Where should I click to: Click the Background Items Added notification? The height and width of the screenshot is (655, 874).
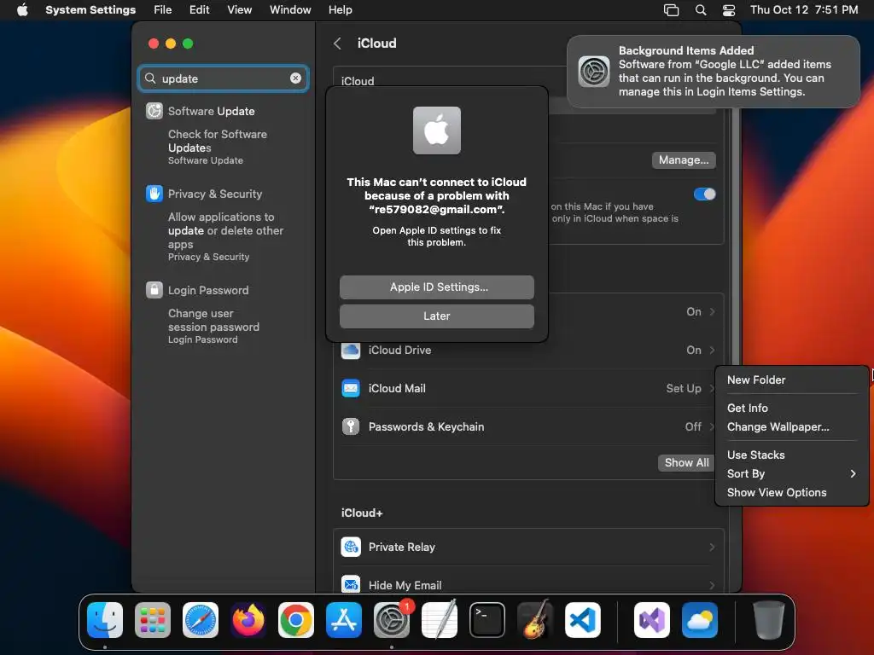coord(713,72)
